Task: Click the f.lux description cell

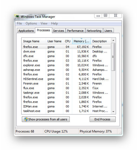Action: point(95,88)
